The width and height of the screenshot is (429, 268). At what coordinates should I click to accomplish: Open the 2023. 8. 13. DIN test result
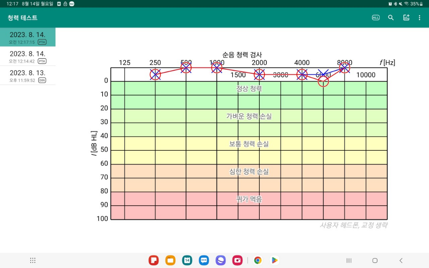[28, 75]
